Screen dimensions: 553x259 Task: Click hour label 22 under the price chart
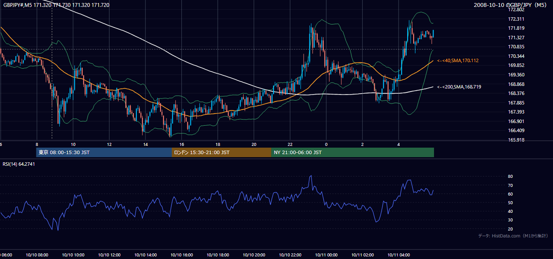pyautogui.click(x=290, y=145)
